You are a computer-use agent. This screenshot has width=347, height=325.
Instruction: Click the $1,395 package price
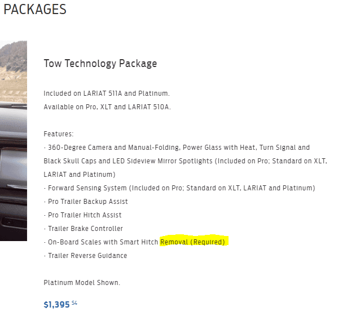pyautogui.click(x=56, y=305)
